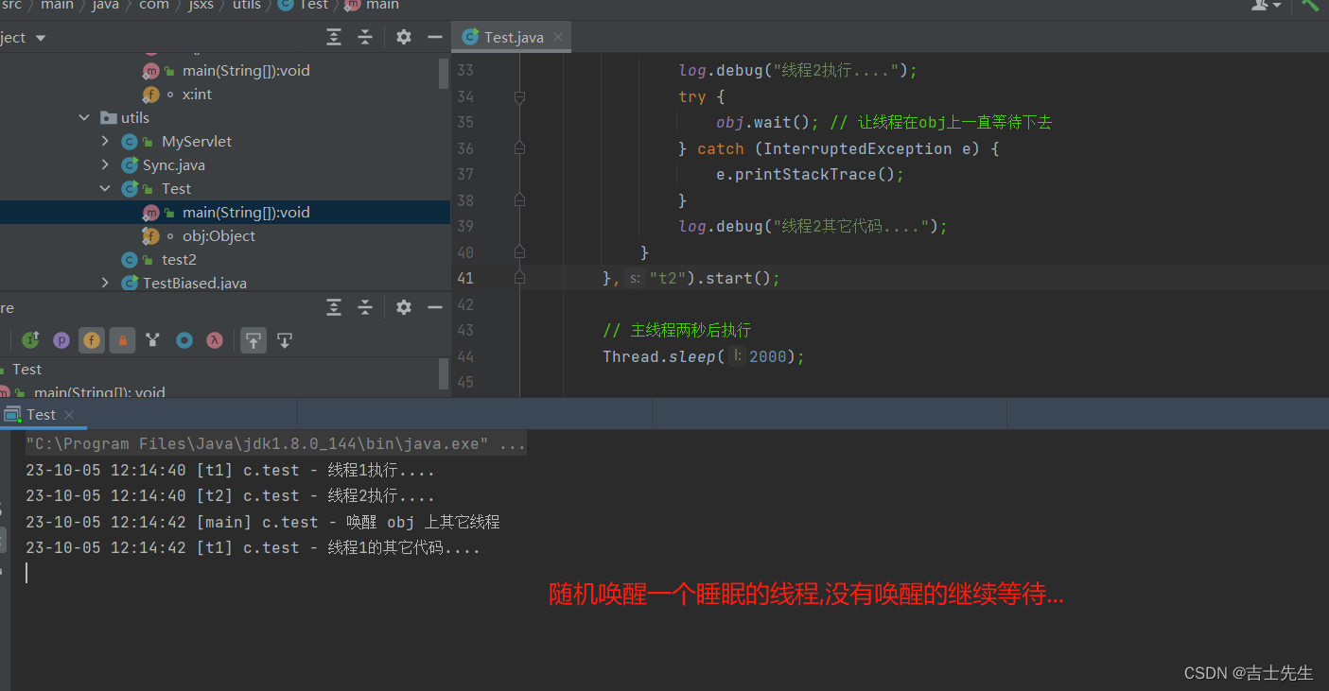Viewport: 1329px width, 691px height.
Task: Click the run window icon beside Test tab
Action: pos(12,414)
